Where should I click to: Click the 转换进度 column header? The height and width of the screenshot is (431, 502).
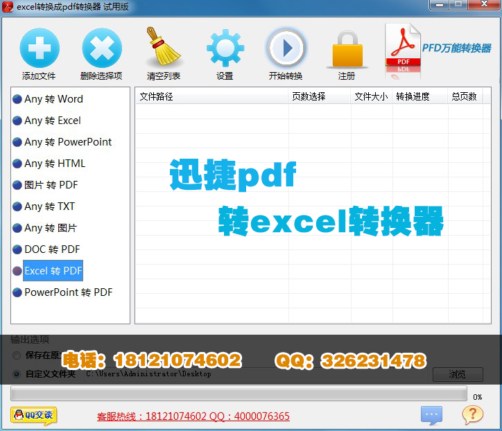[x=420, y=96]
